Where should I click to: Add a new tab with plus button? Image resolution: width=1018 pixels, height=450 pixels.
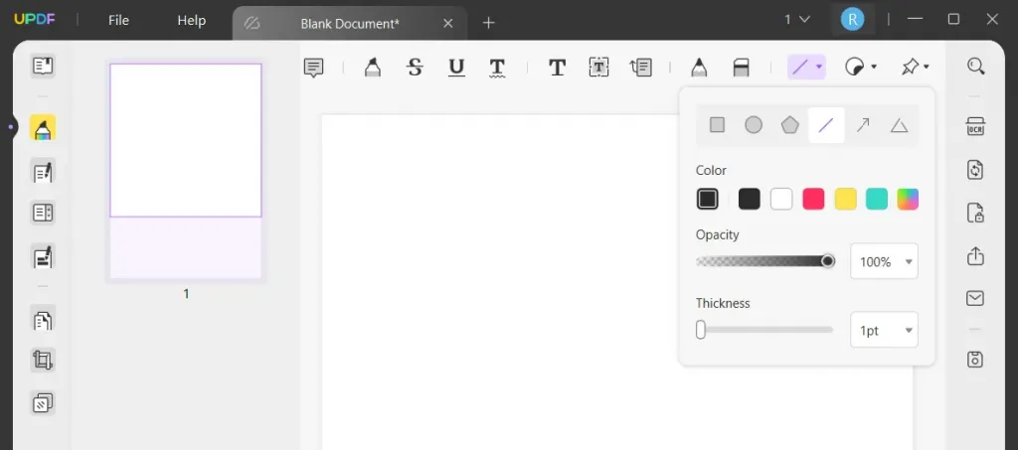point(489,23)
